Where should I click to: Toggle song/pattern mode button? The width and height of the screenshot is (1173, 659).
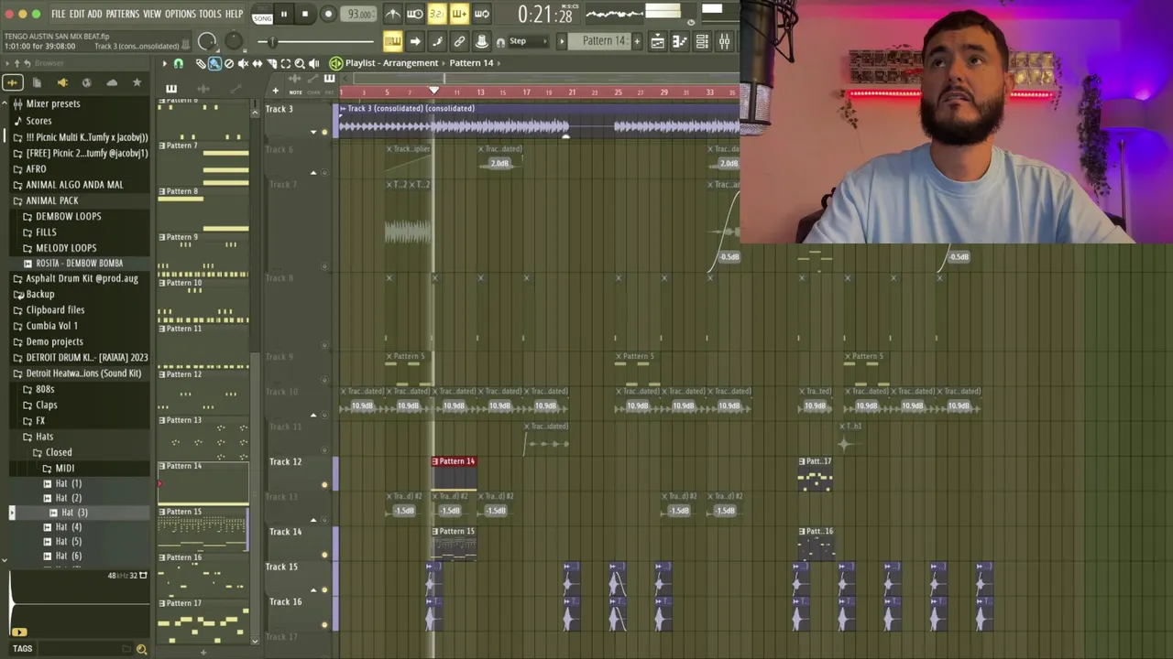pos(262,14)
